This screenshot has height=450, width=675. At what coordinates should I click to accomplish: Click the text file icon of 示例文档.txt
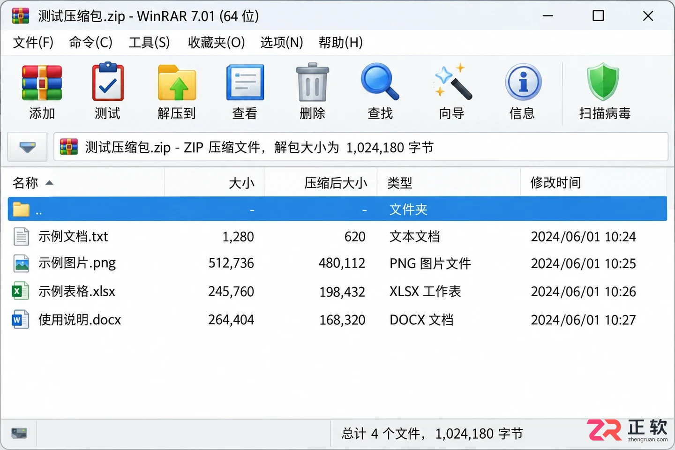(21, 236)
